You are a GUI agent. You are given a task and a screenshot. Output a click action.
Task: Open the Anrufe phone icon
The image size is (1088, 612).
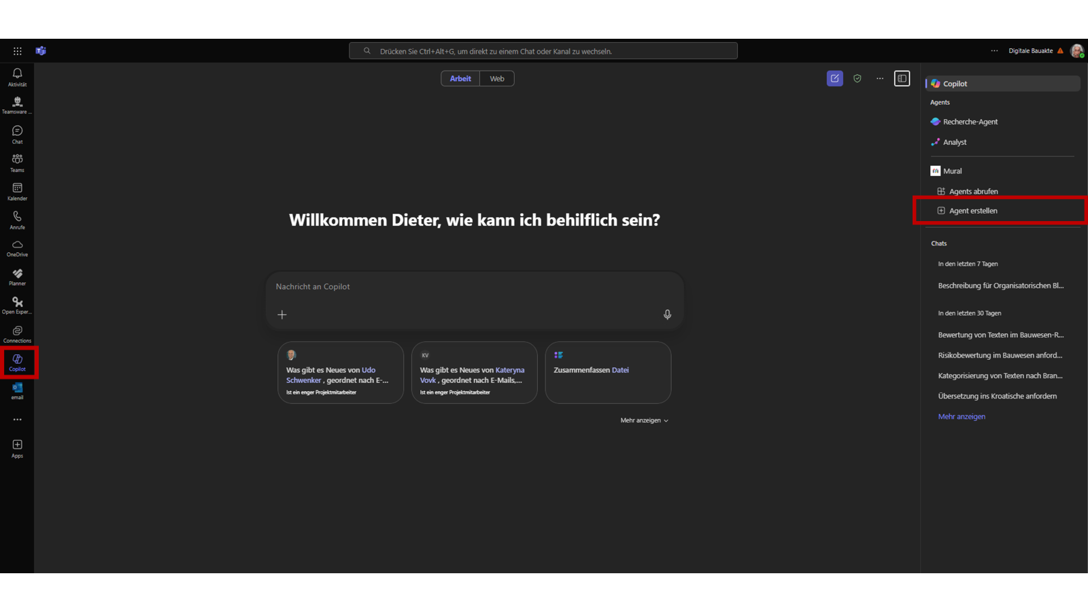tap(17, 220)
